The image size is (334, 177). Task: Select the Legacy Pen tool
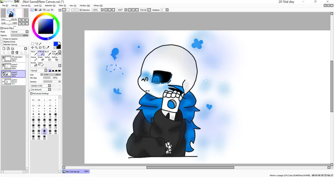pos(41,64)
